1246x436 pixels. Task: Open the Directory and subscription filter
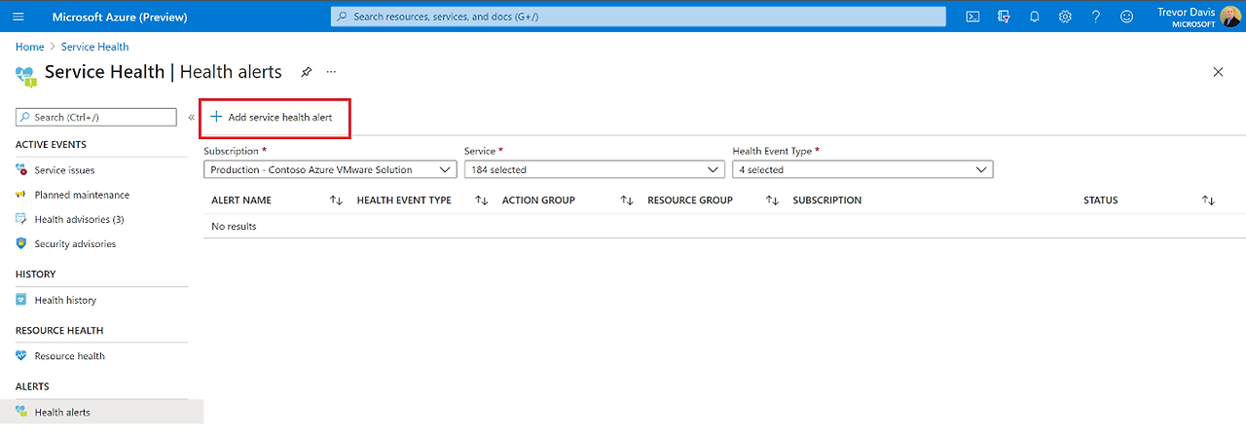[x=1004, y=17]
